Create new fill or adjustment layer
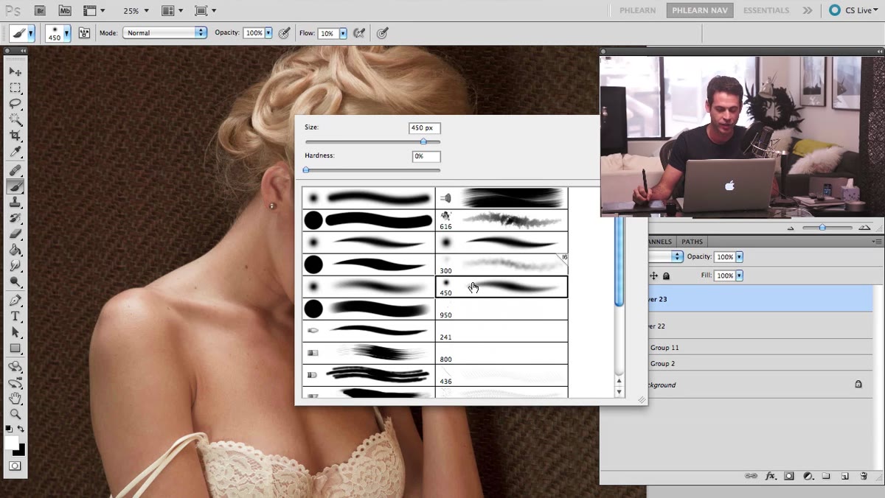885x498 pixels. tap(808, 477)
